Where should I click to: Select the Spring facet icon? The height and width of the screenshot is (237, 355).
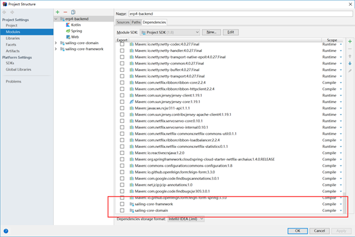[68, 31]
